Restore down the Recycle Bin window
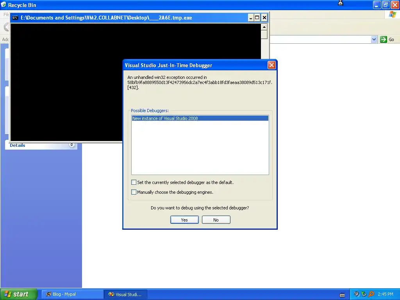Screen dimensions: 400x300 coord(386,5)
